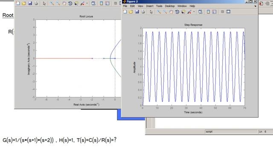The height and width of the screenshot is (153, 273).
Task: Save icon in Root Locus window toolbar
Action: (30, 3)
